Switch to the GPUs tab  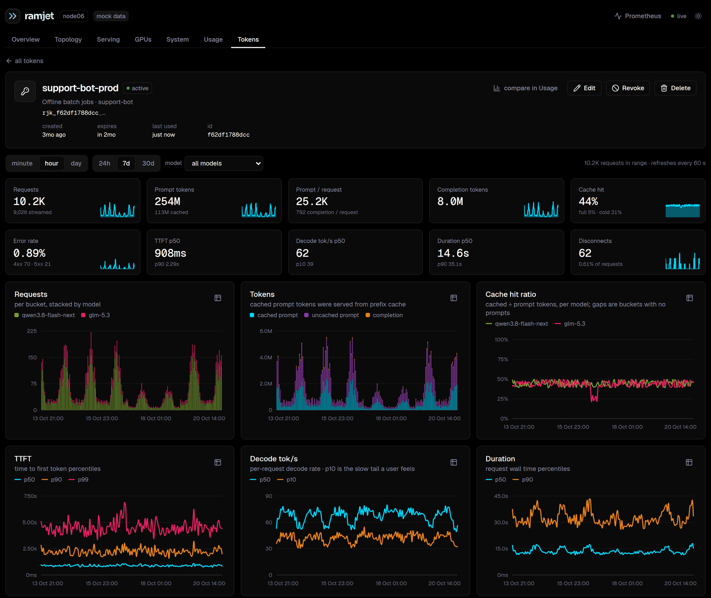[x=143, y=40]
